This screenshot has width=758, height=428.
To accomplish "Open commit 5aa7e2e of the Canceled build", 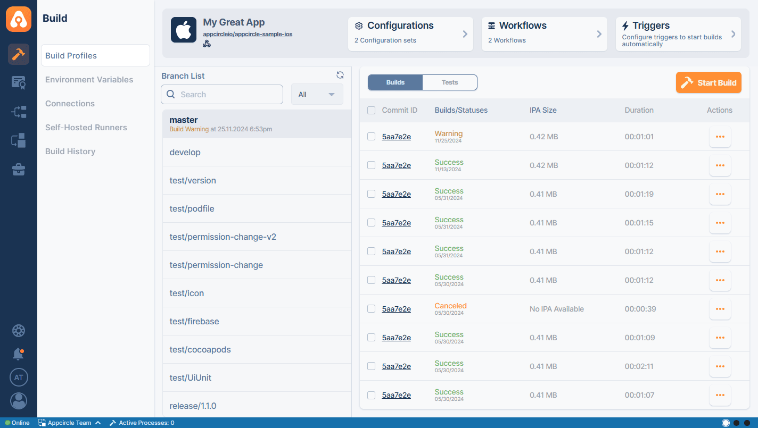I will coord(397,309).
